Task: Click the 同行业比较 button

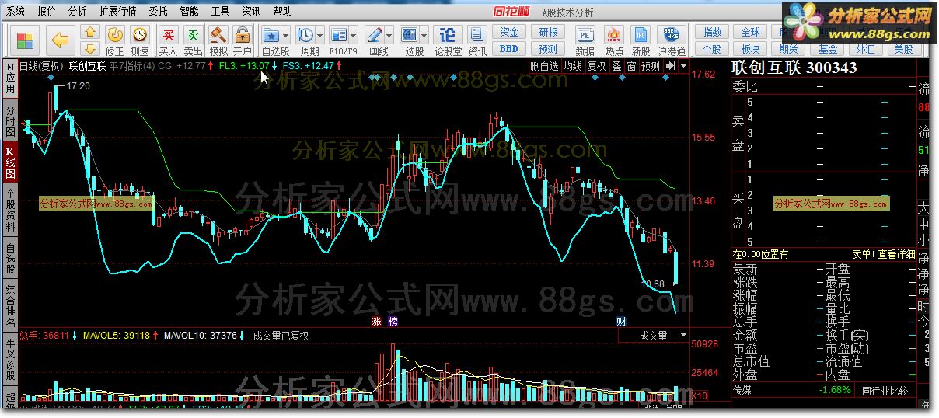Action: pyautogui.click(x=885, y=391)
